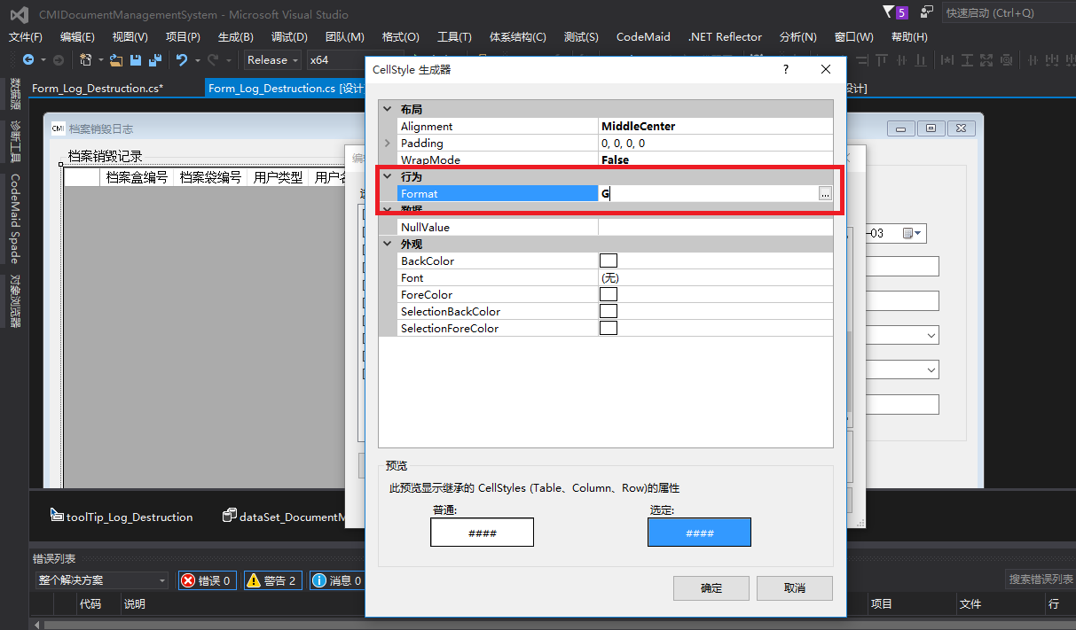Click the Navigate Backward arrow icon
1076x630 pixels.
pos(28,60)
